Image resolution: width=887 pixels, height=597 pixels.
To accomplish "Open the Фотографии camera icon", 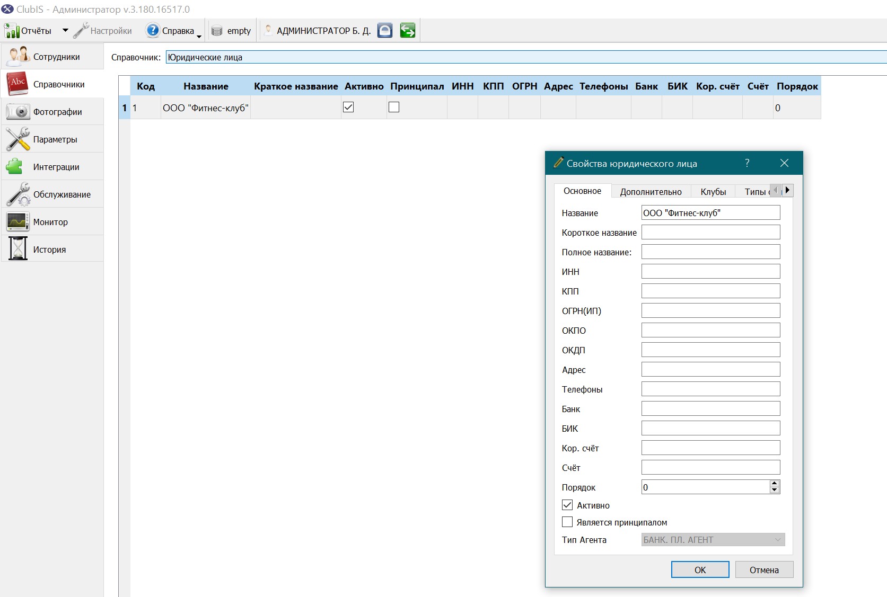I will pyautogui.click(x=17, y=112).
